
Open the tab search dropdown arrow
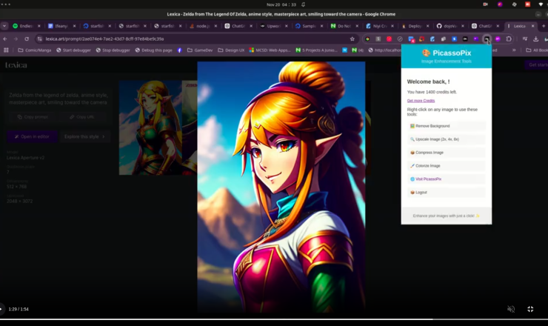coord(4,26)
